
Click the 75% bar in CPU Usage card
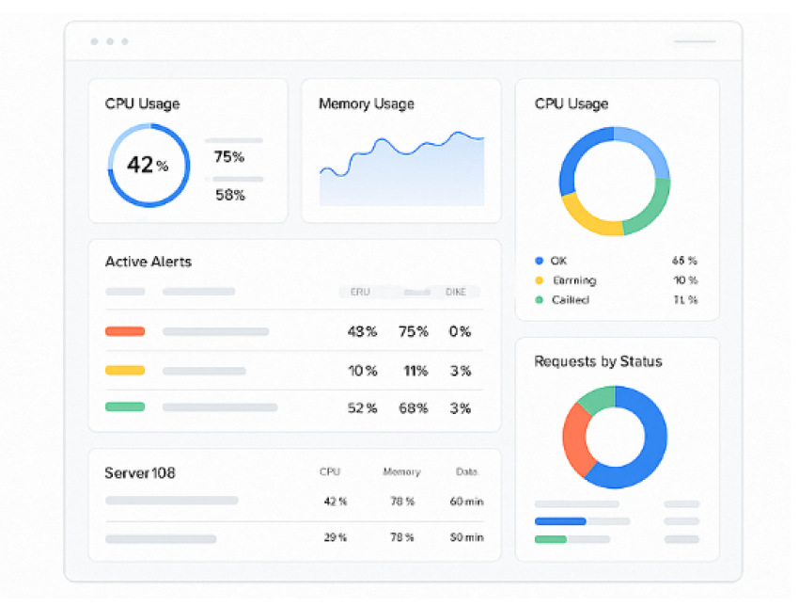234,140
